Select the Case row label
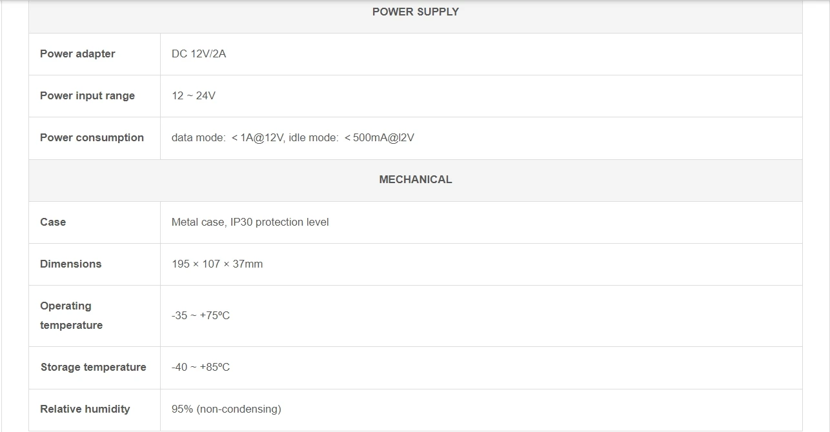Screen dimensions: 830x432 [53, 222]
